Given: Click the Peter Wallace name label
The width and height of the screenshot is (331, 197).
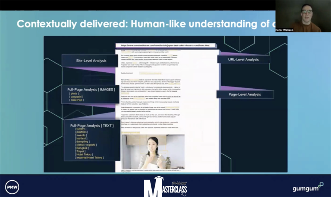Looking at the screenshot, I should pos(285,30).
